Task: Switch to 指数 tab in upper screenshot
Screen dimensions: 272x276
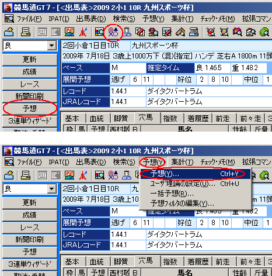Action: pyautogui.click(x=172, y=118)
